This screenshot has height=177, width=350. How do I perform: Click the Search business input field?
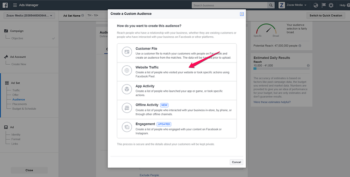pos(230,5)
